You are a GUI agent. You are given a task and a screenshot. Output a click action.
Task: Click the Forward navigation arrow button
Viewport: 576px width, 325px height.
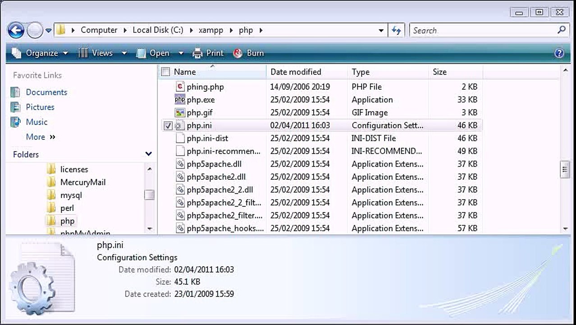click(x=35, y=31)
